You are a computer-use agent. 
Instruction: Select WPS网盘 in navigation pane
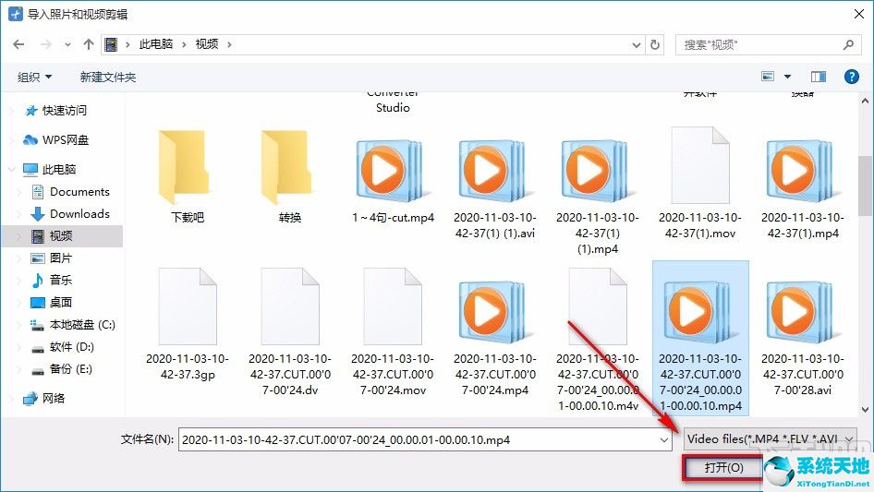(x=55, y=140)
